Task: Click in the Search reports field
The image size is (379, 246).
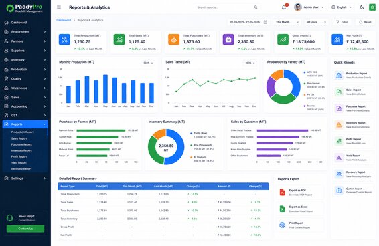Action: (x=227, y=7)
